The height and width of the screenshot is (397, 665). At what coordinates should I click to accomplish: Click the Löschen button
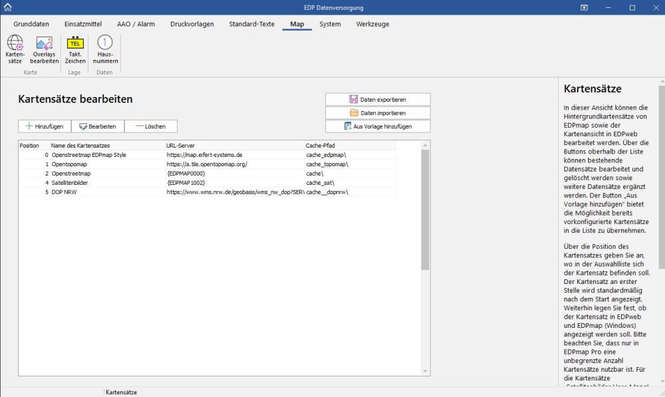(x=150, y=126)
